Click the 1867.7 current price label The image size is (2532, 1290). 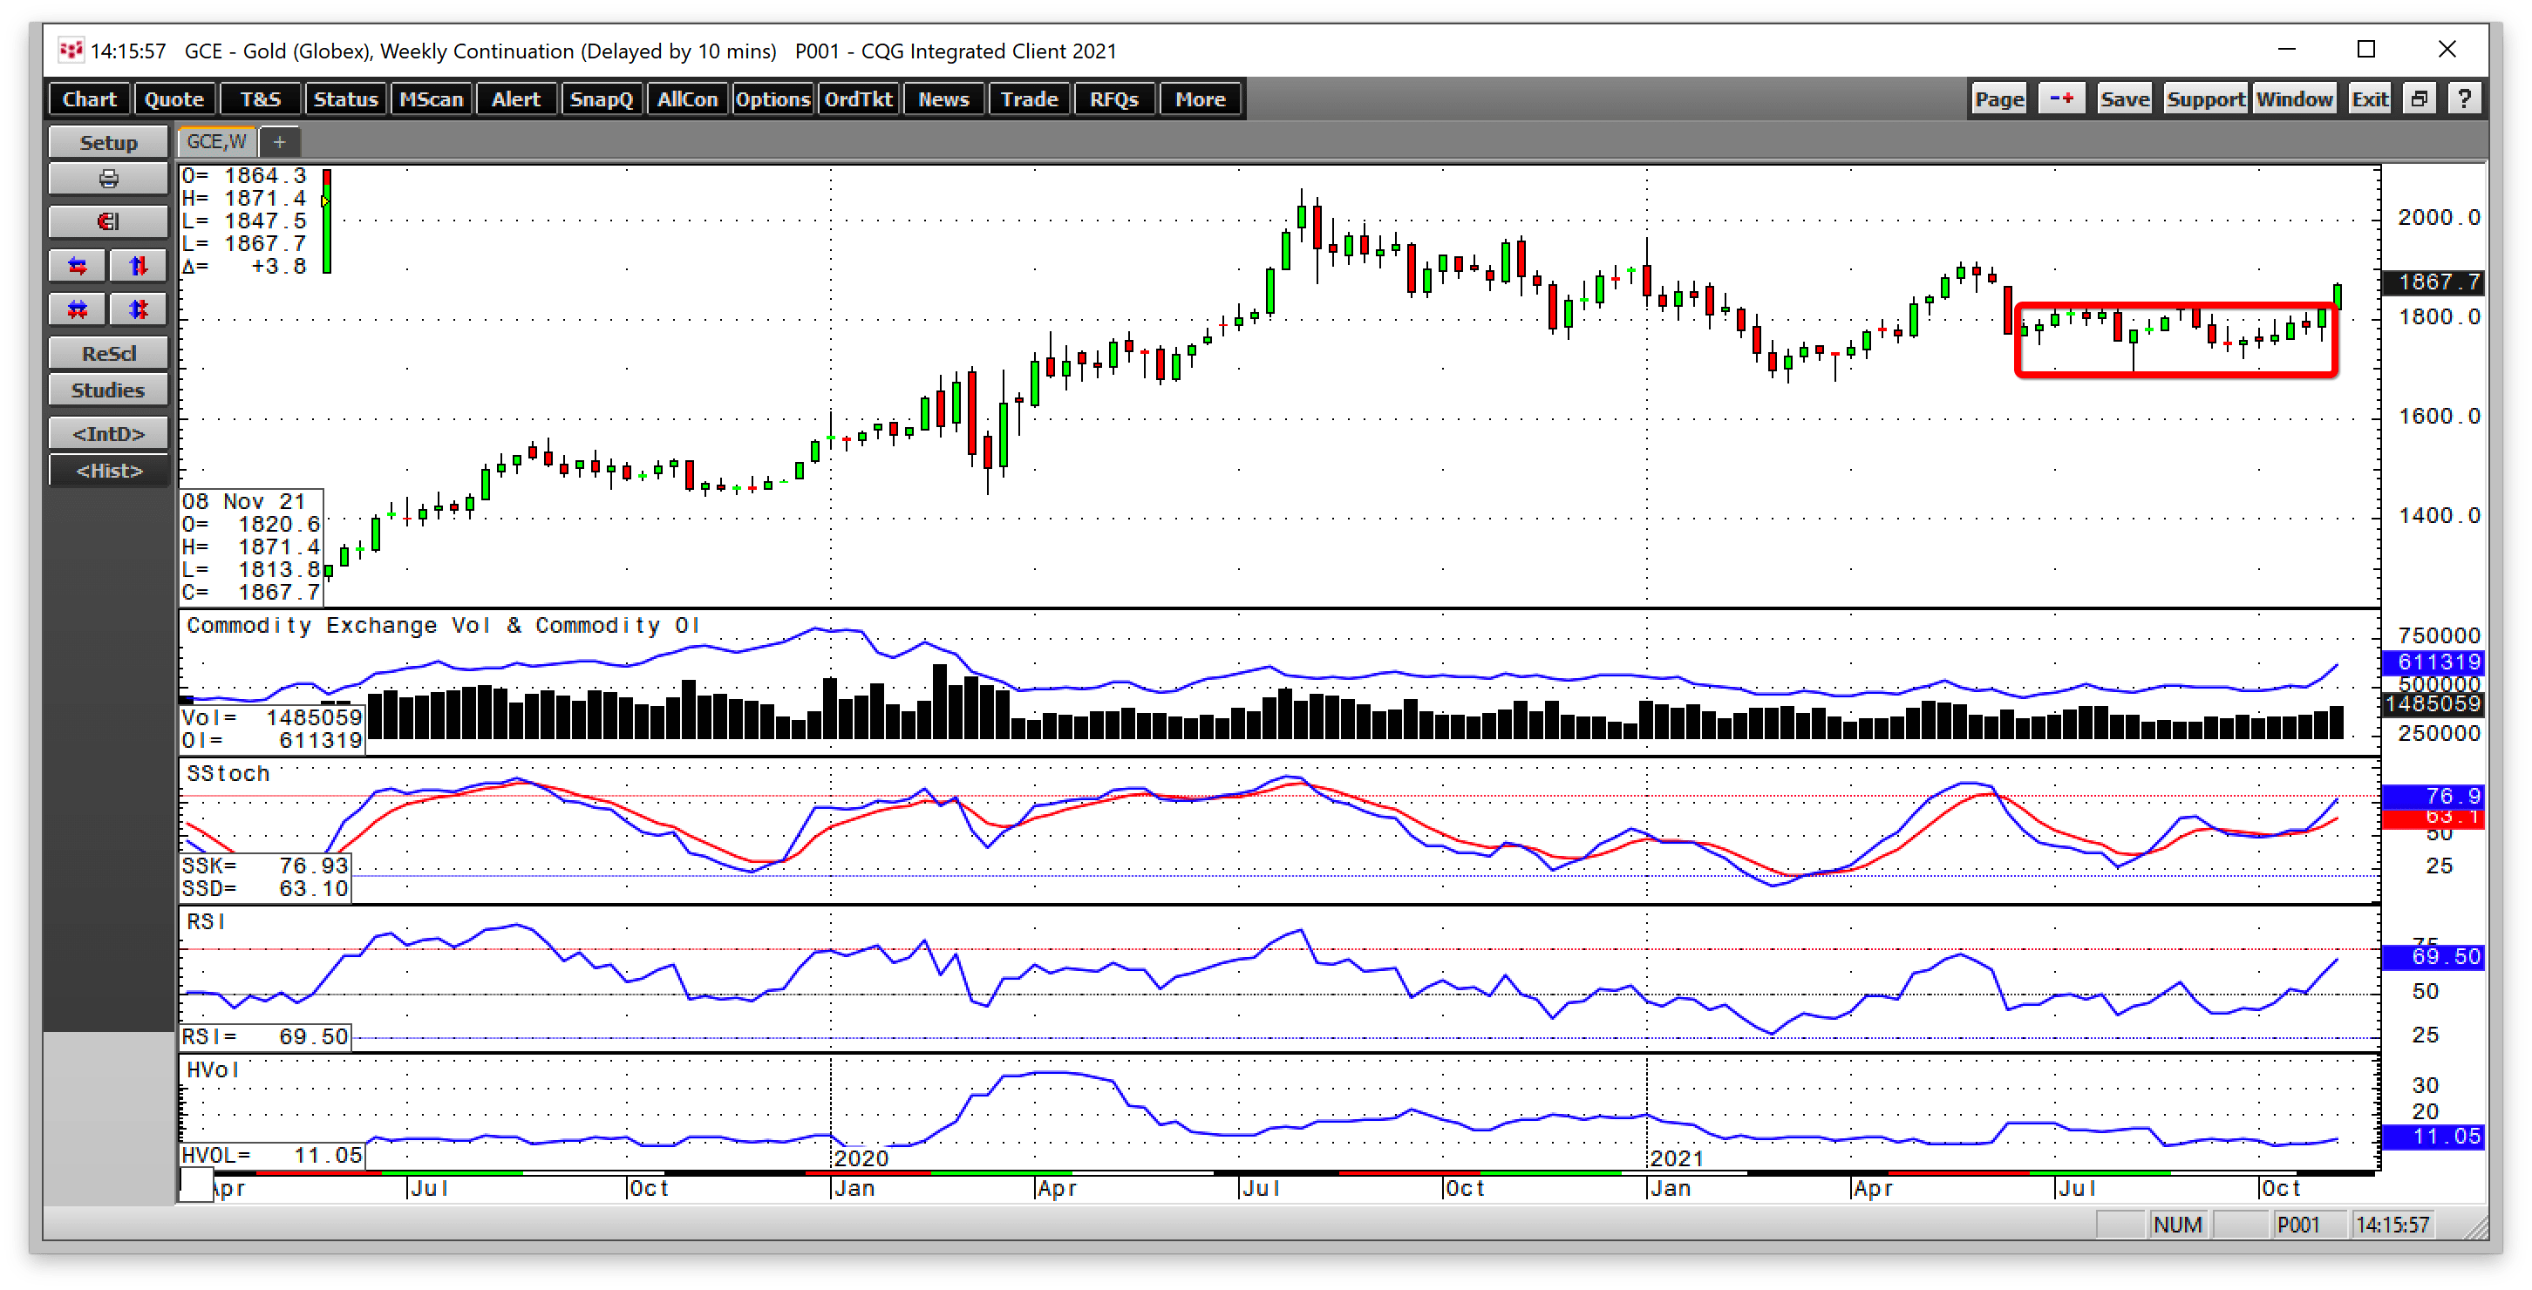(x=2433, y=283)
